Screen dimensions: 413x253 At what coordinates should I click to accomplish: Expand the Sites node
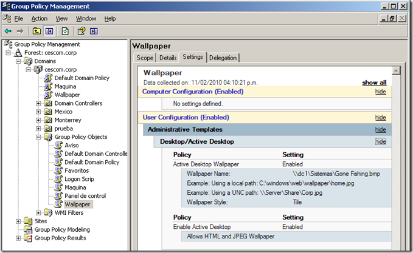coord(18,221)
